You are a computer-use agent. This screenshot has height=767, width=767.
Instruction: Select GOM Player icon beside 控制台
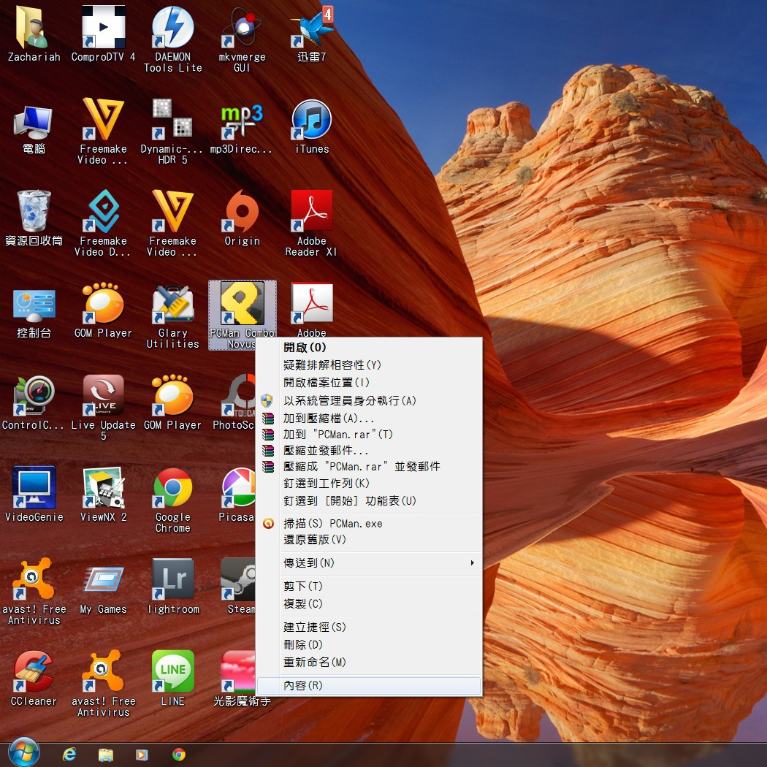[x=103, y=310]
